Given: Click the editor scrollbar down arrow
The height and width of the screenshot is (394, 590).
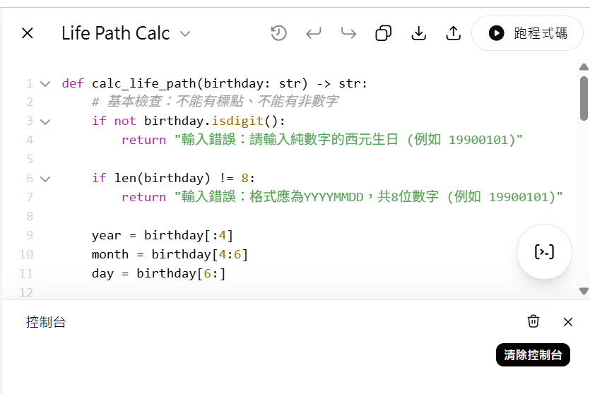Looking at the screenshot, I should click(584, 291).
